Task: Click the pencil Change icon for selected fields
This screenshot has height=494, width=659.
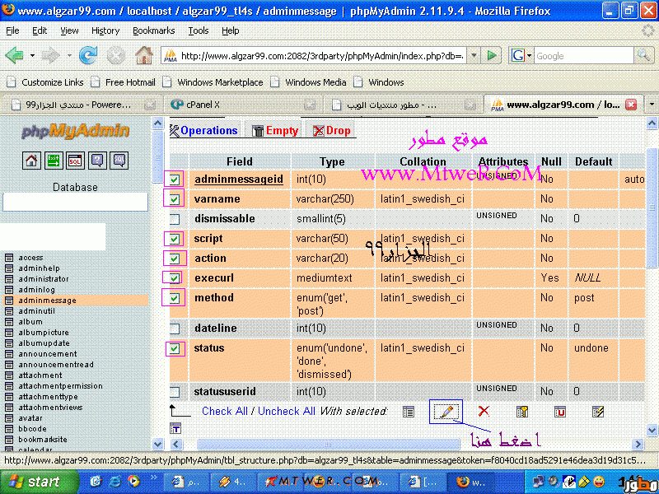Action: 446,412
